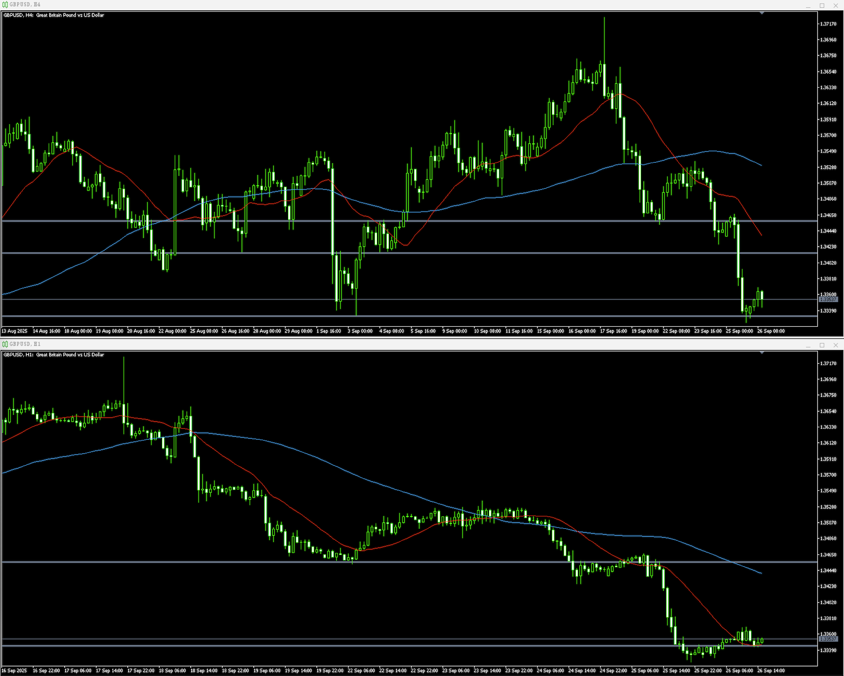This screenshot has height=676, width=844.
Task: Click the 1.35070 price label on H1 scale
Action: click(828, 523)
